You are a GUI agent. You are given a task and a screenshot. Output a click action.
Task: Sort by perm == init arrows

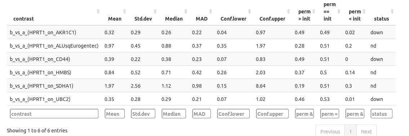tap(339, 11)
